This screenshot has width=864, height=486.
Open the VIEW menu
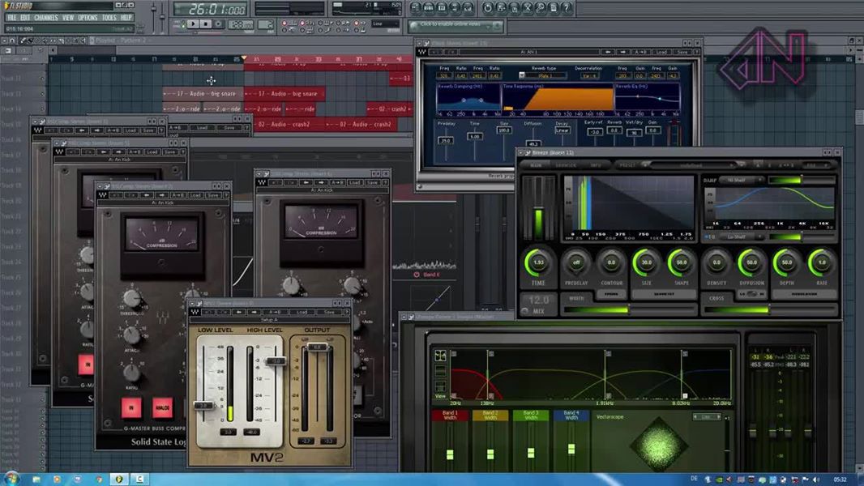pyautogui.click(x=68, y=18)
